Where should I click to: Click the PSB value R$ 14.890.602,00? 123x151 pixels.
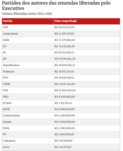[65, 90]
